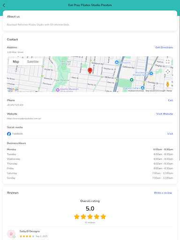Toggle fullscreen map view

click(168, 61)
